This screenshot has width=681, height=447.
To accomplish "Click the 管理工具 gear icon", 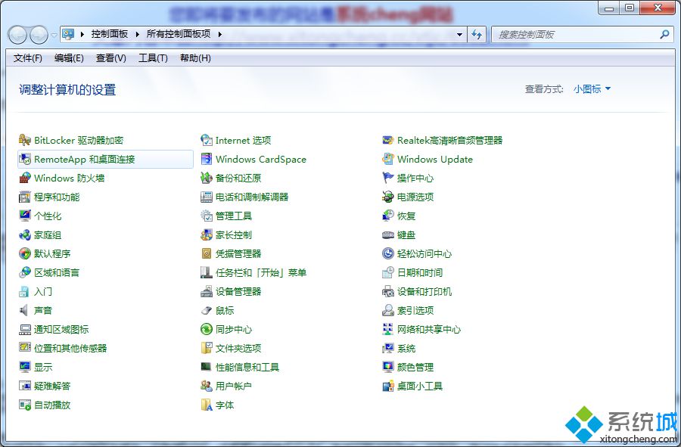I will 207,216.
